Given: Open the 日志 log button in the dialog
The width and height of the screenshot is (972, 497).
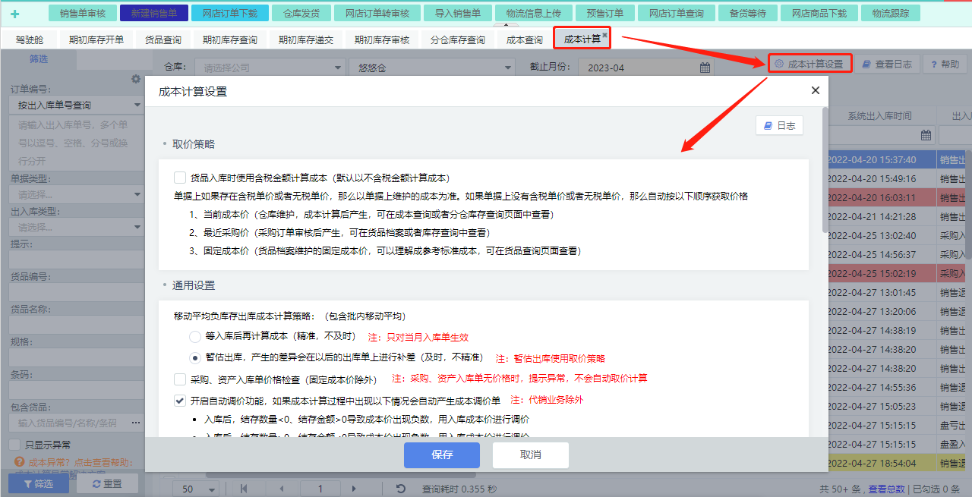Looking at the screenshot, I should (779, 126).
